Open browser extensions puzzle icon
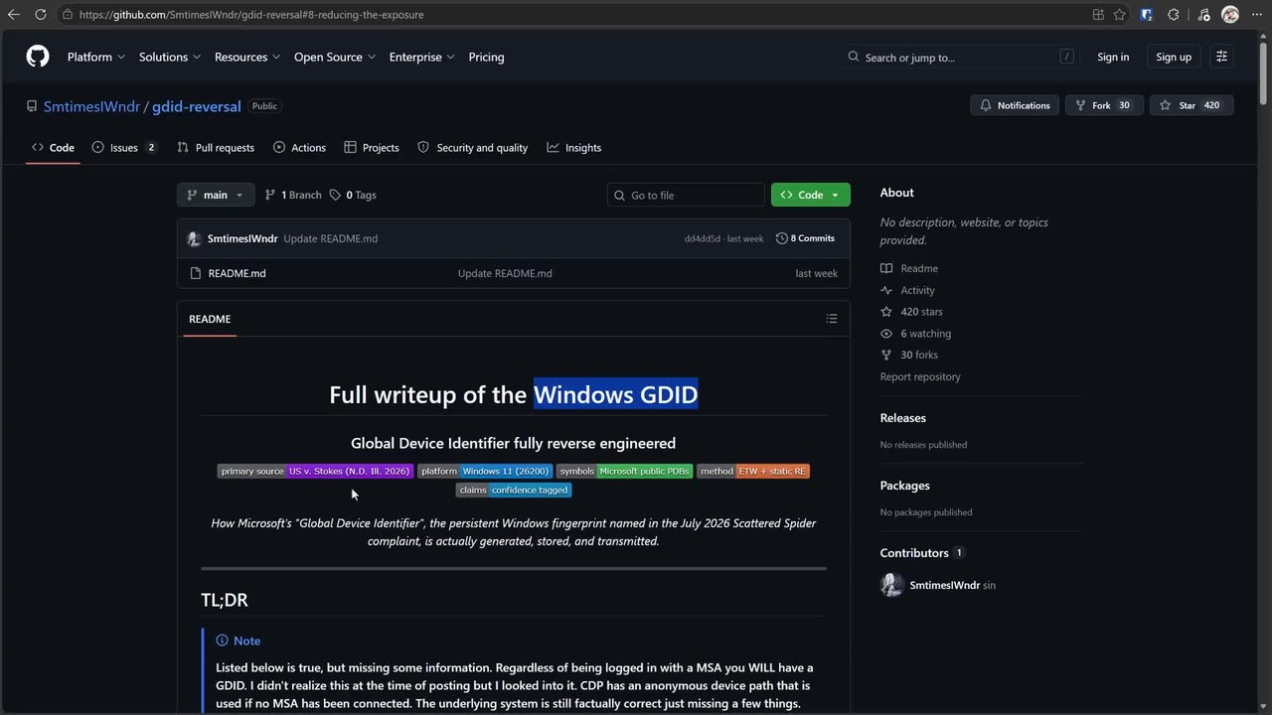Viewport: 1272px width, 715px height. [x=1174, y=14]
